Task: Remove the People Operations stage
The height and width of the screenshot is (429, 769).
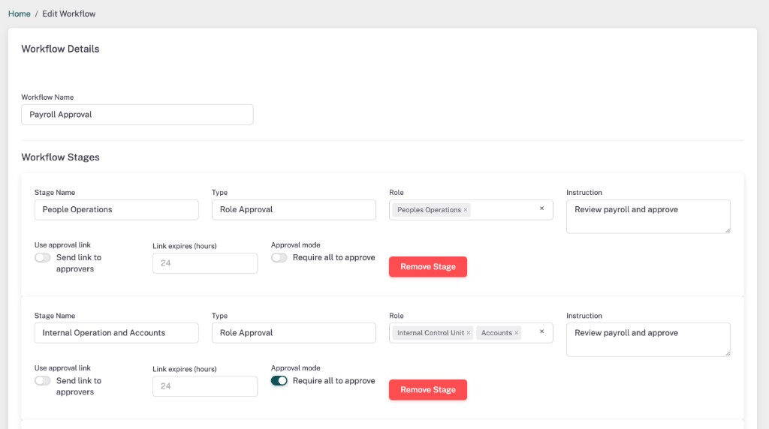Action: pos(427,267)
